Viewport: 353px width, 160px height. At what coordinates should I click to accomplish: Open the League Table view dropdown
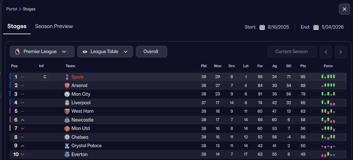click(x=105, y=52)
